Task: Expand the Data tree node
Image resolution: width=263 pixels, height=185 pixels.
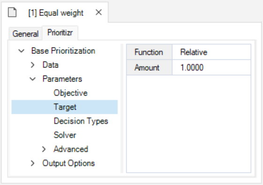Action: coord(32,65)
